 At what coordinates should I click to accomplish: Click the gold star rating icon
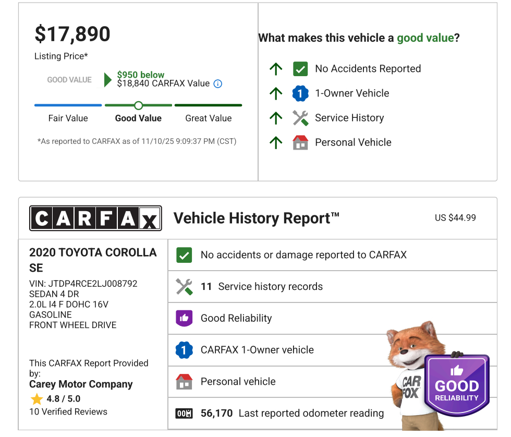coord(36,399)
